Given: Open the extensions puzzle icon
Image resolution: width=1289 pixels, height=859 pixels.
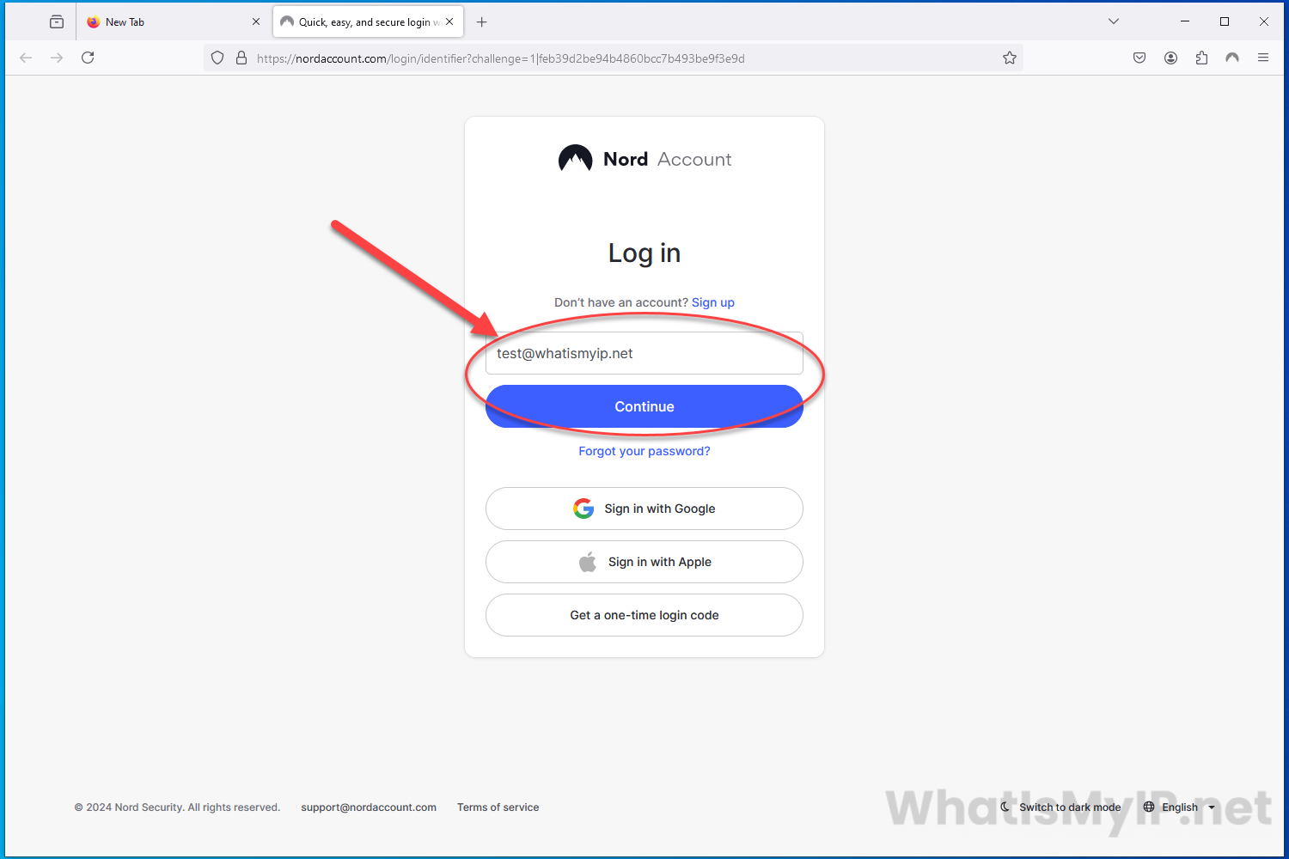Looking at the screenshot, I should coord(1201,58).
